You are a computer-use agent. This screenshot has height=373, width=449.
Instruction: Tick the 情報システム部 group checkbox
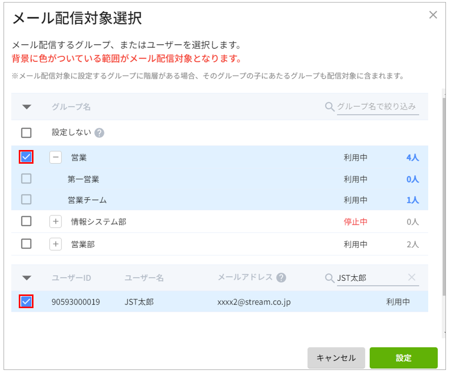(x=26, y=221)
